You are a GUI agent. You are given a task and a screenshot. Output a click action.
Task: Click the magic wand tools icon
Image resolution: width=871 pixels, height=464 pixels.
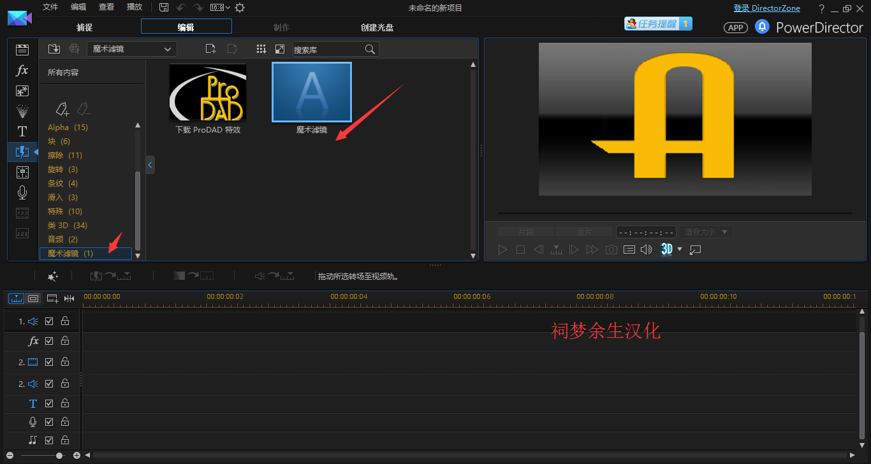(53, 276)
